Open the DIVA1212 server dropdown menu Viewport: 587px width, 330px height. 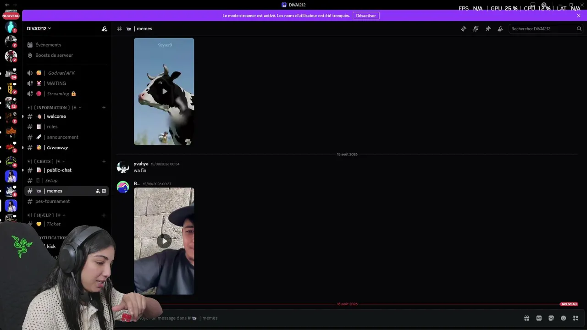[39, 28]
